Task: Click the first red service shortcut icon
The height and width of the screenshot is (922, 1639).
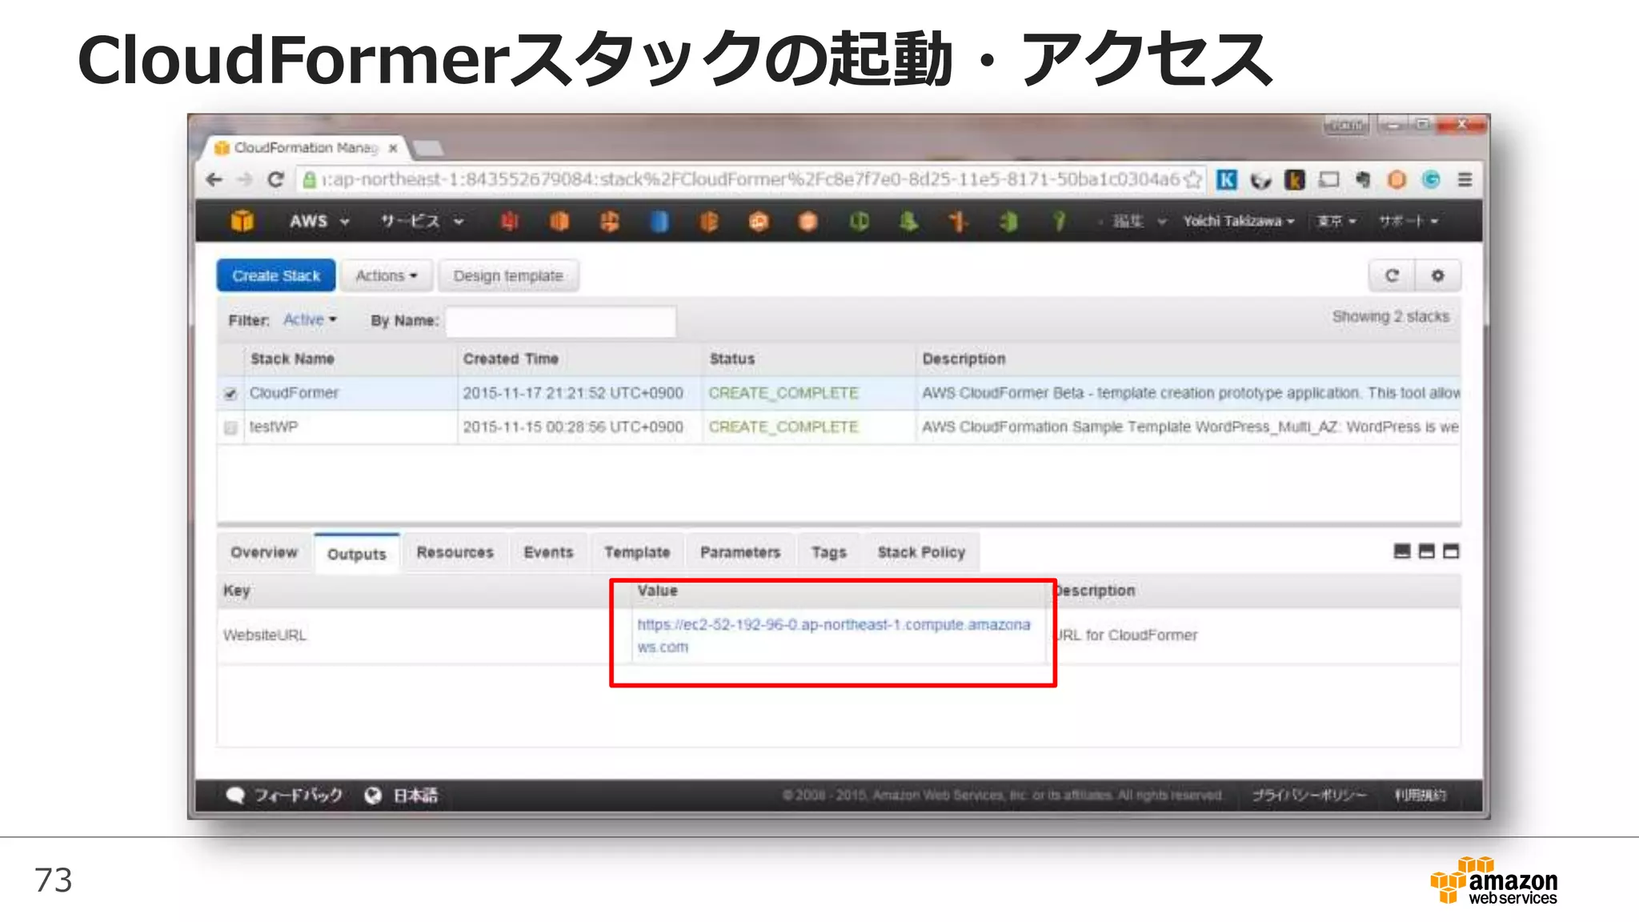Action: 509,221
